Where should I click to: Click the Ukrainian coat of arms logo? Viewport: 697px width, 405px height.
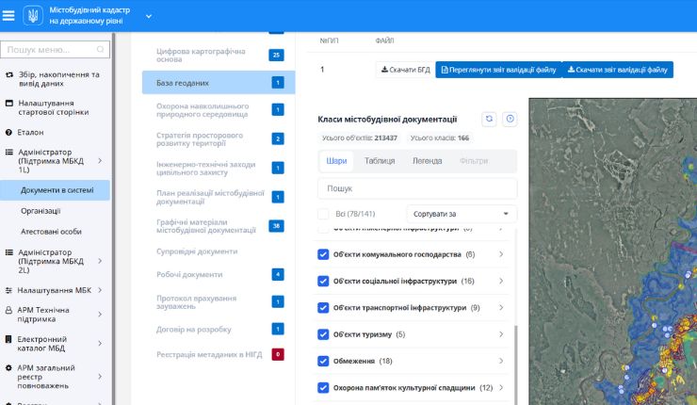(x=35, y=16)
